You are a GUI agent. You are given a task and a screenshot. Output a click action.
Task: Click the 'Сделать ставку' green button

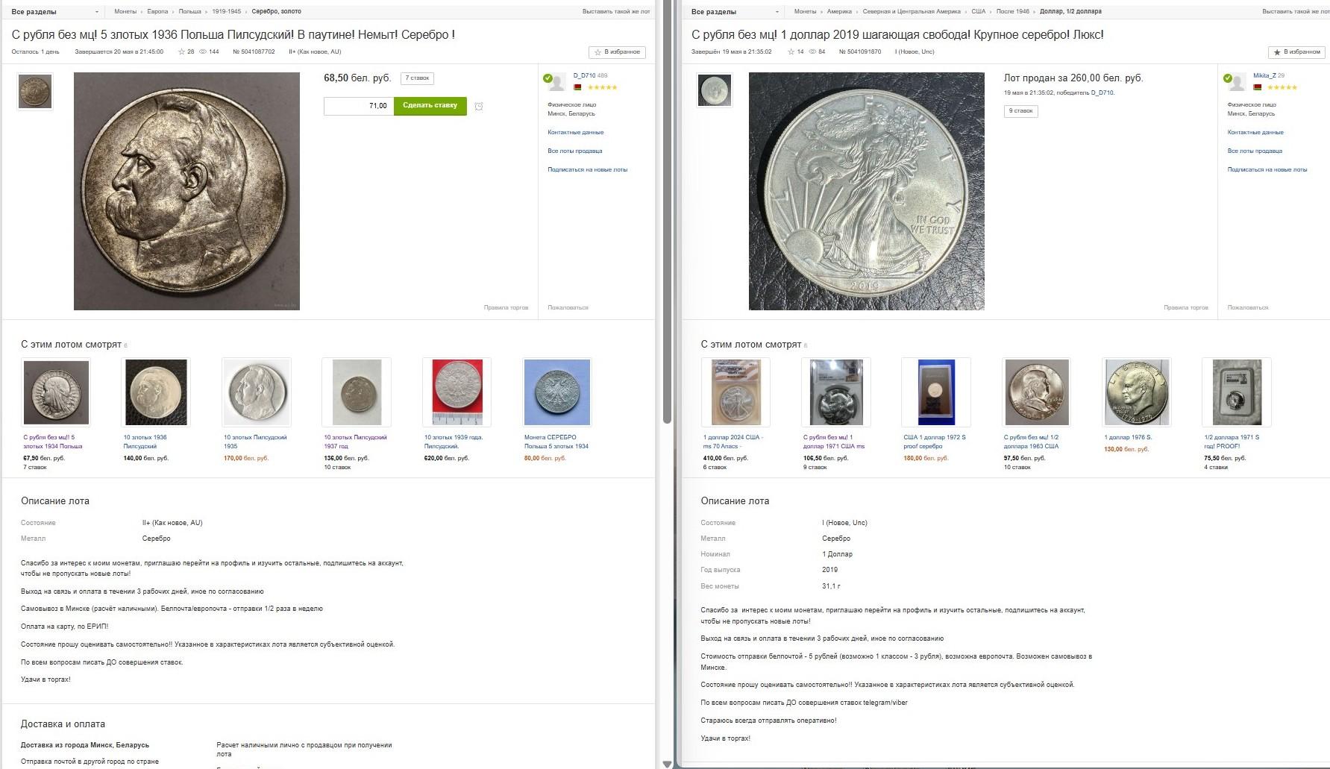pos(430,106)
